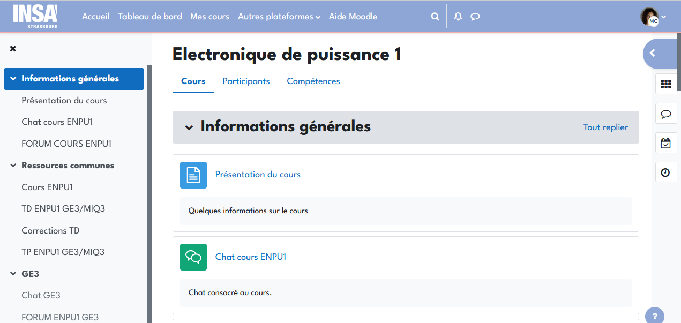Click the clock icon in the right sidebar

click(x=666, y=172)
